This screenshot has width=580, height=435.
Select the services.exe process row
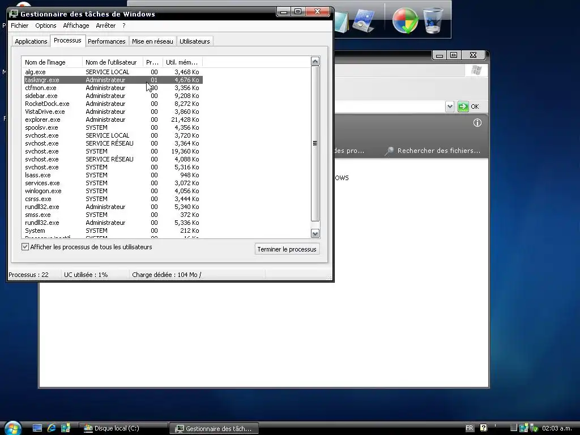click(113, 183)
